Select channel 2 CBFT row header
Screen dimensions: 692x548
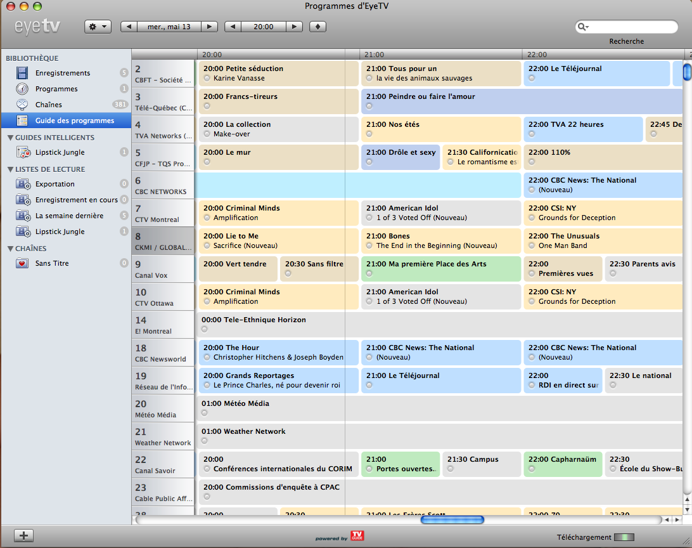click(x=163, y=74)
